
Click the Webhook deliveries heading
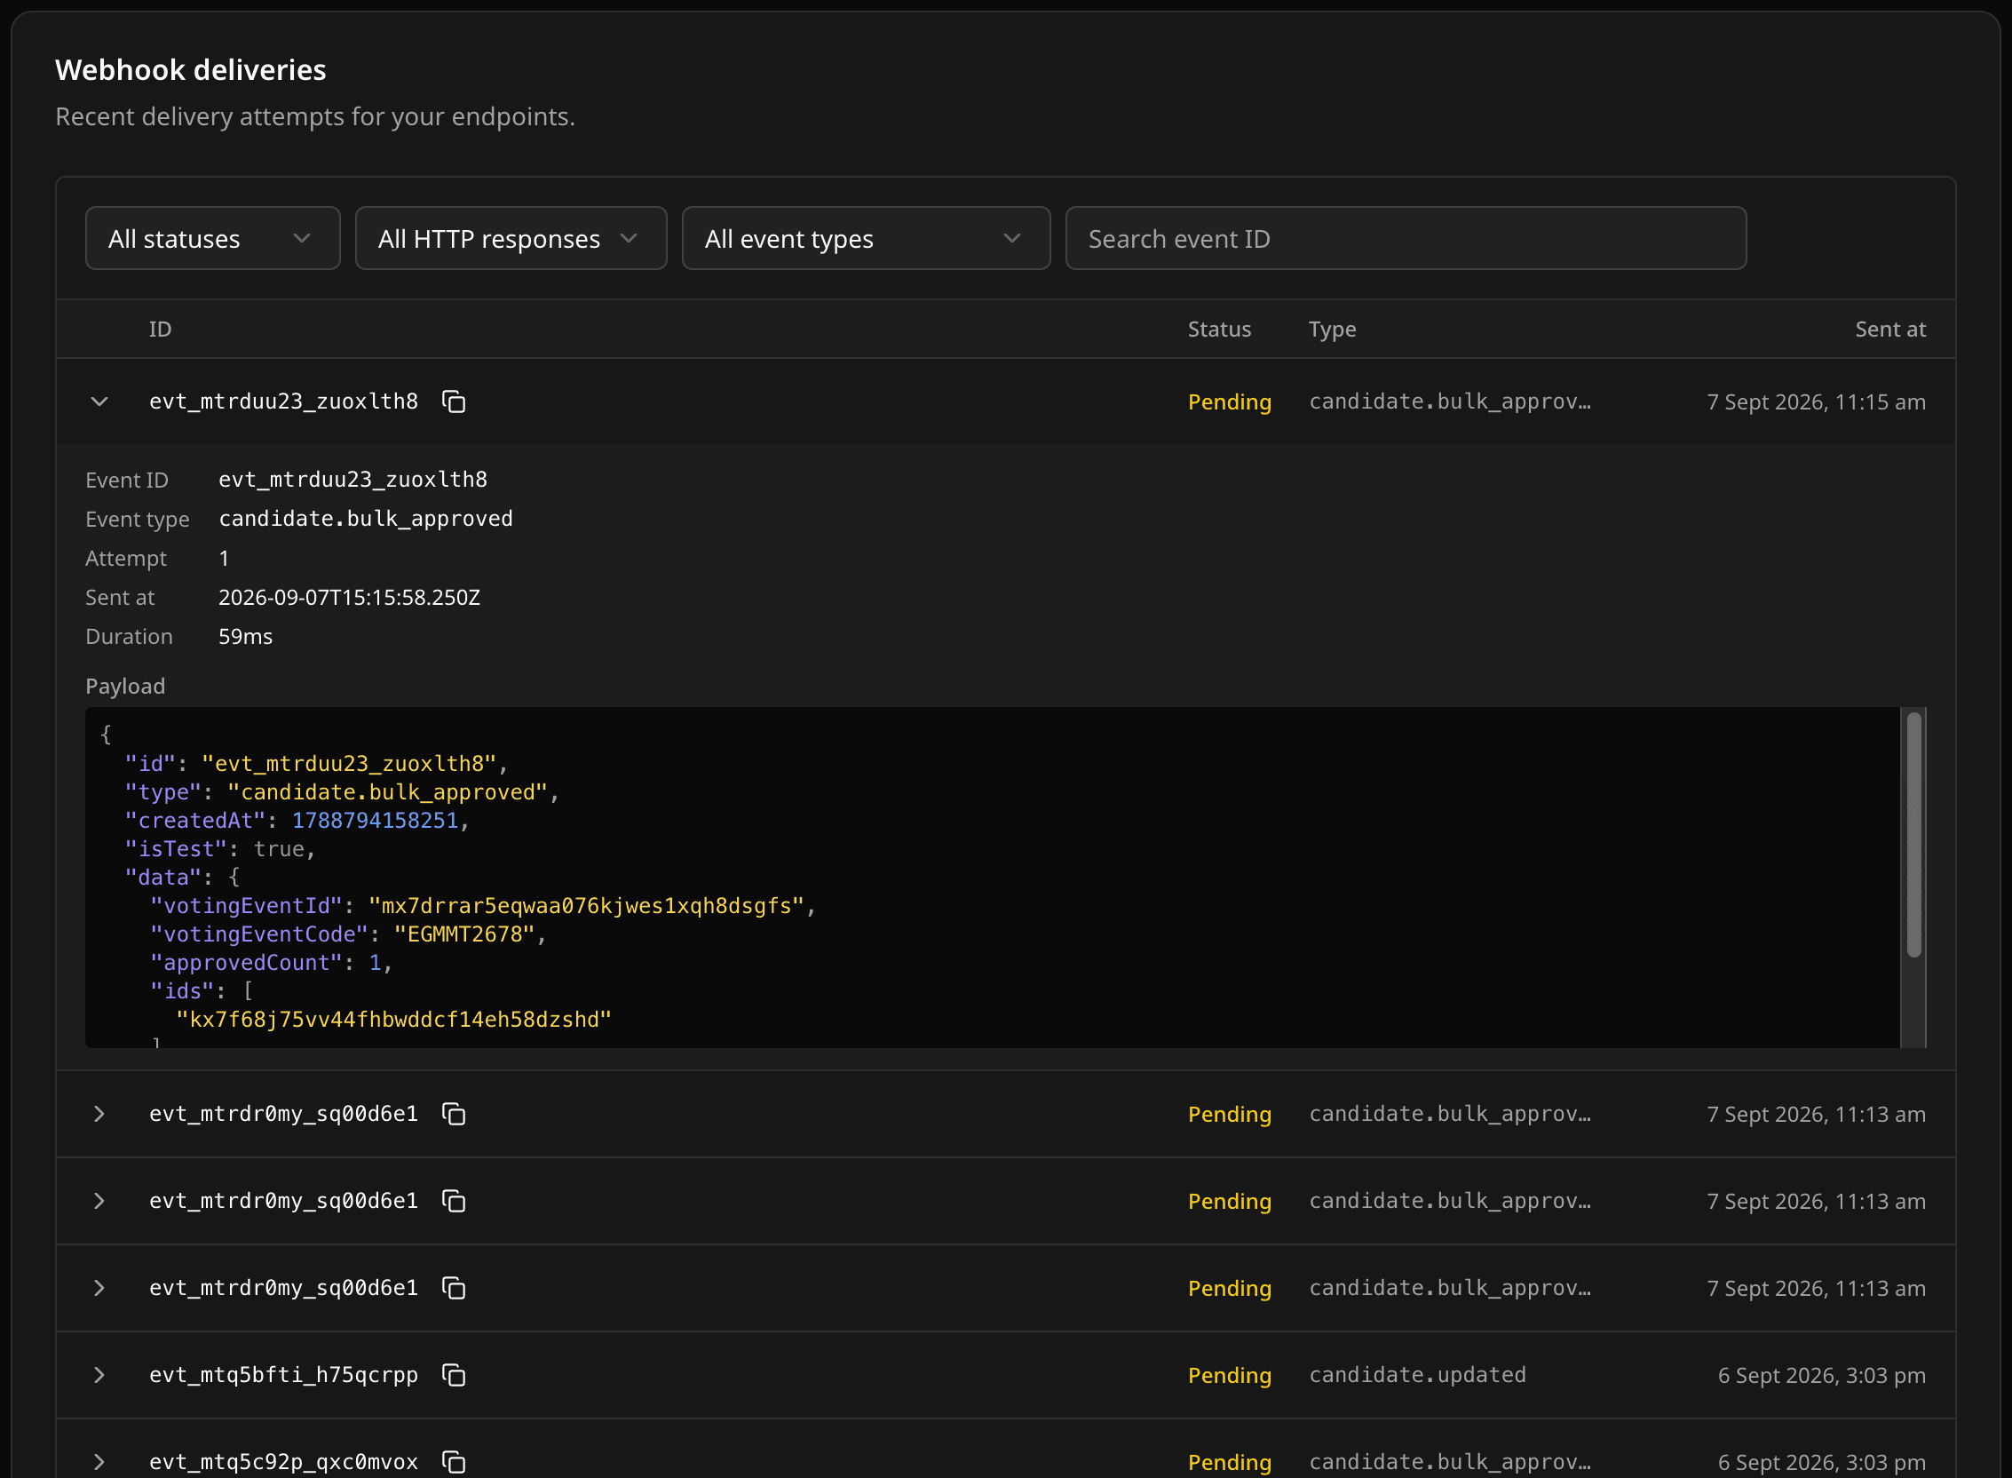(x=191, y=70)
